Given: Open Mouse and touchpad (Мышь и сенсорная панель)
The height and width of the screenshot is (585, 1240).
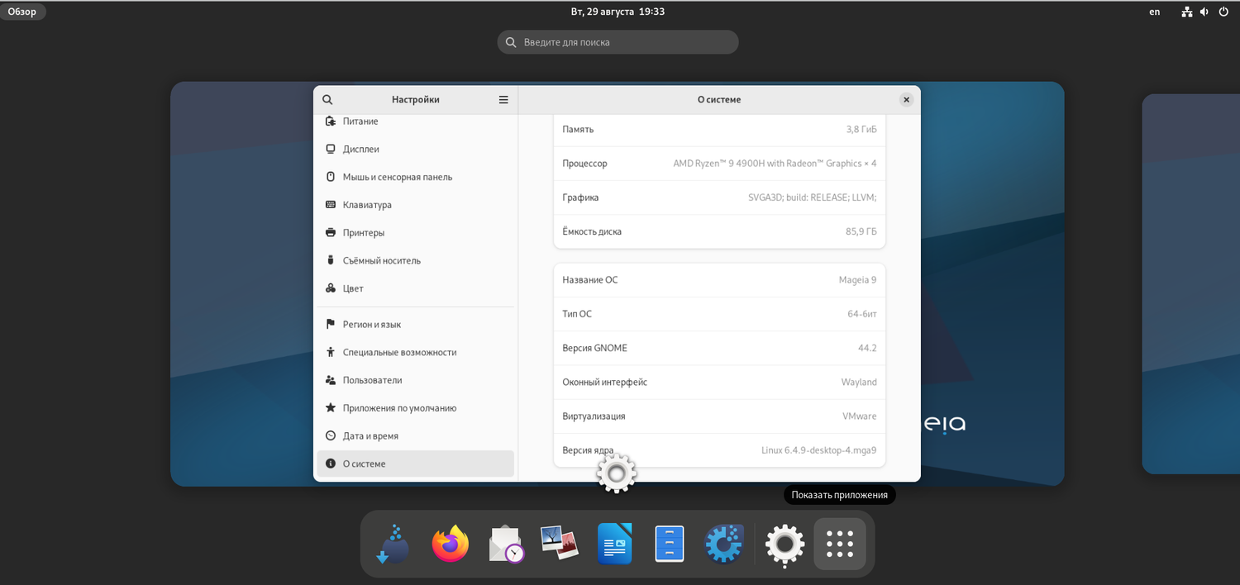Looking at the screenshot, I should point(416,177).
